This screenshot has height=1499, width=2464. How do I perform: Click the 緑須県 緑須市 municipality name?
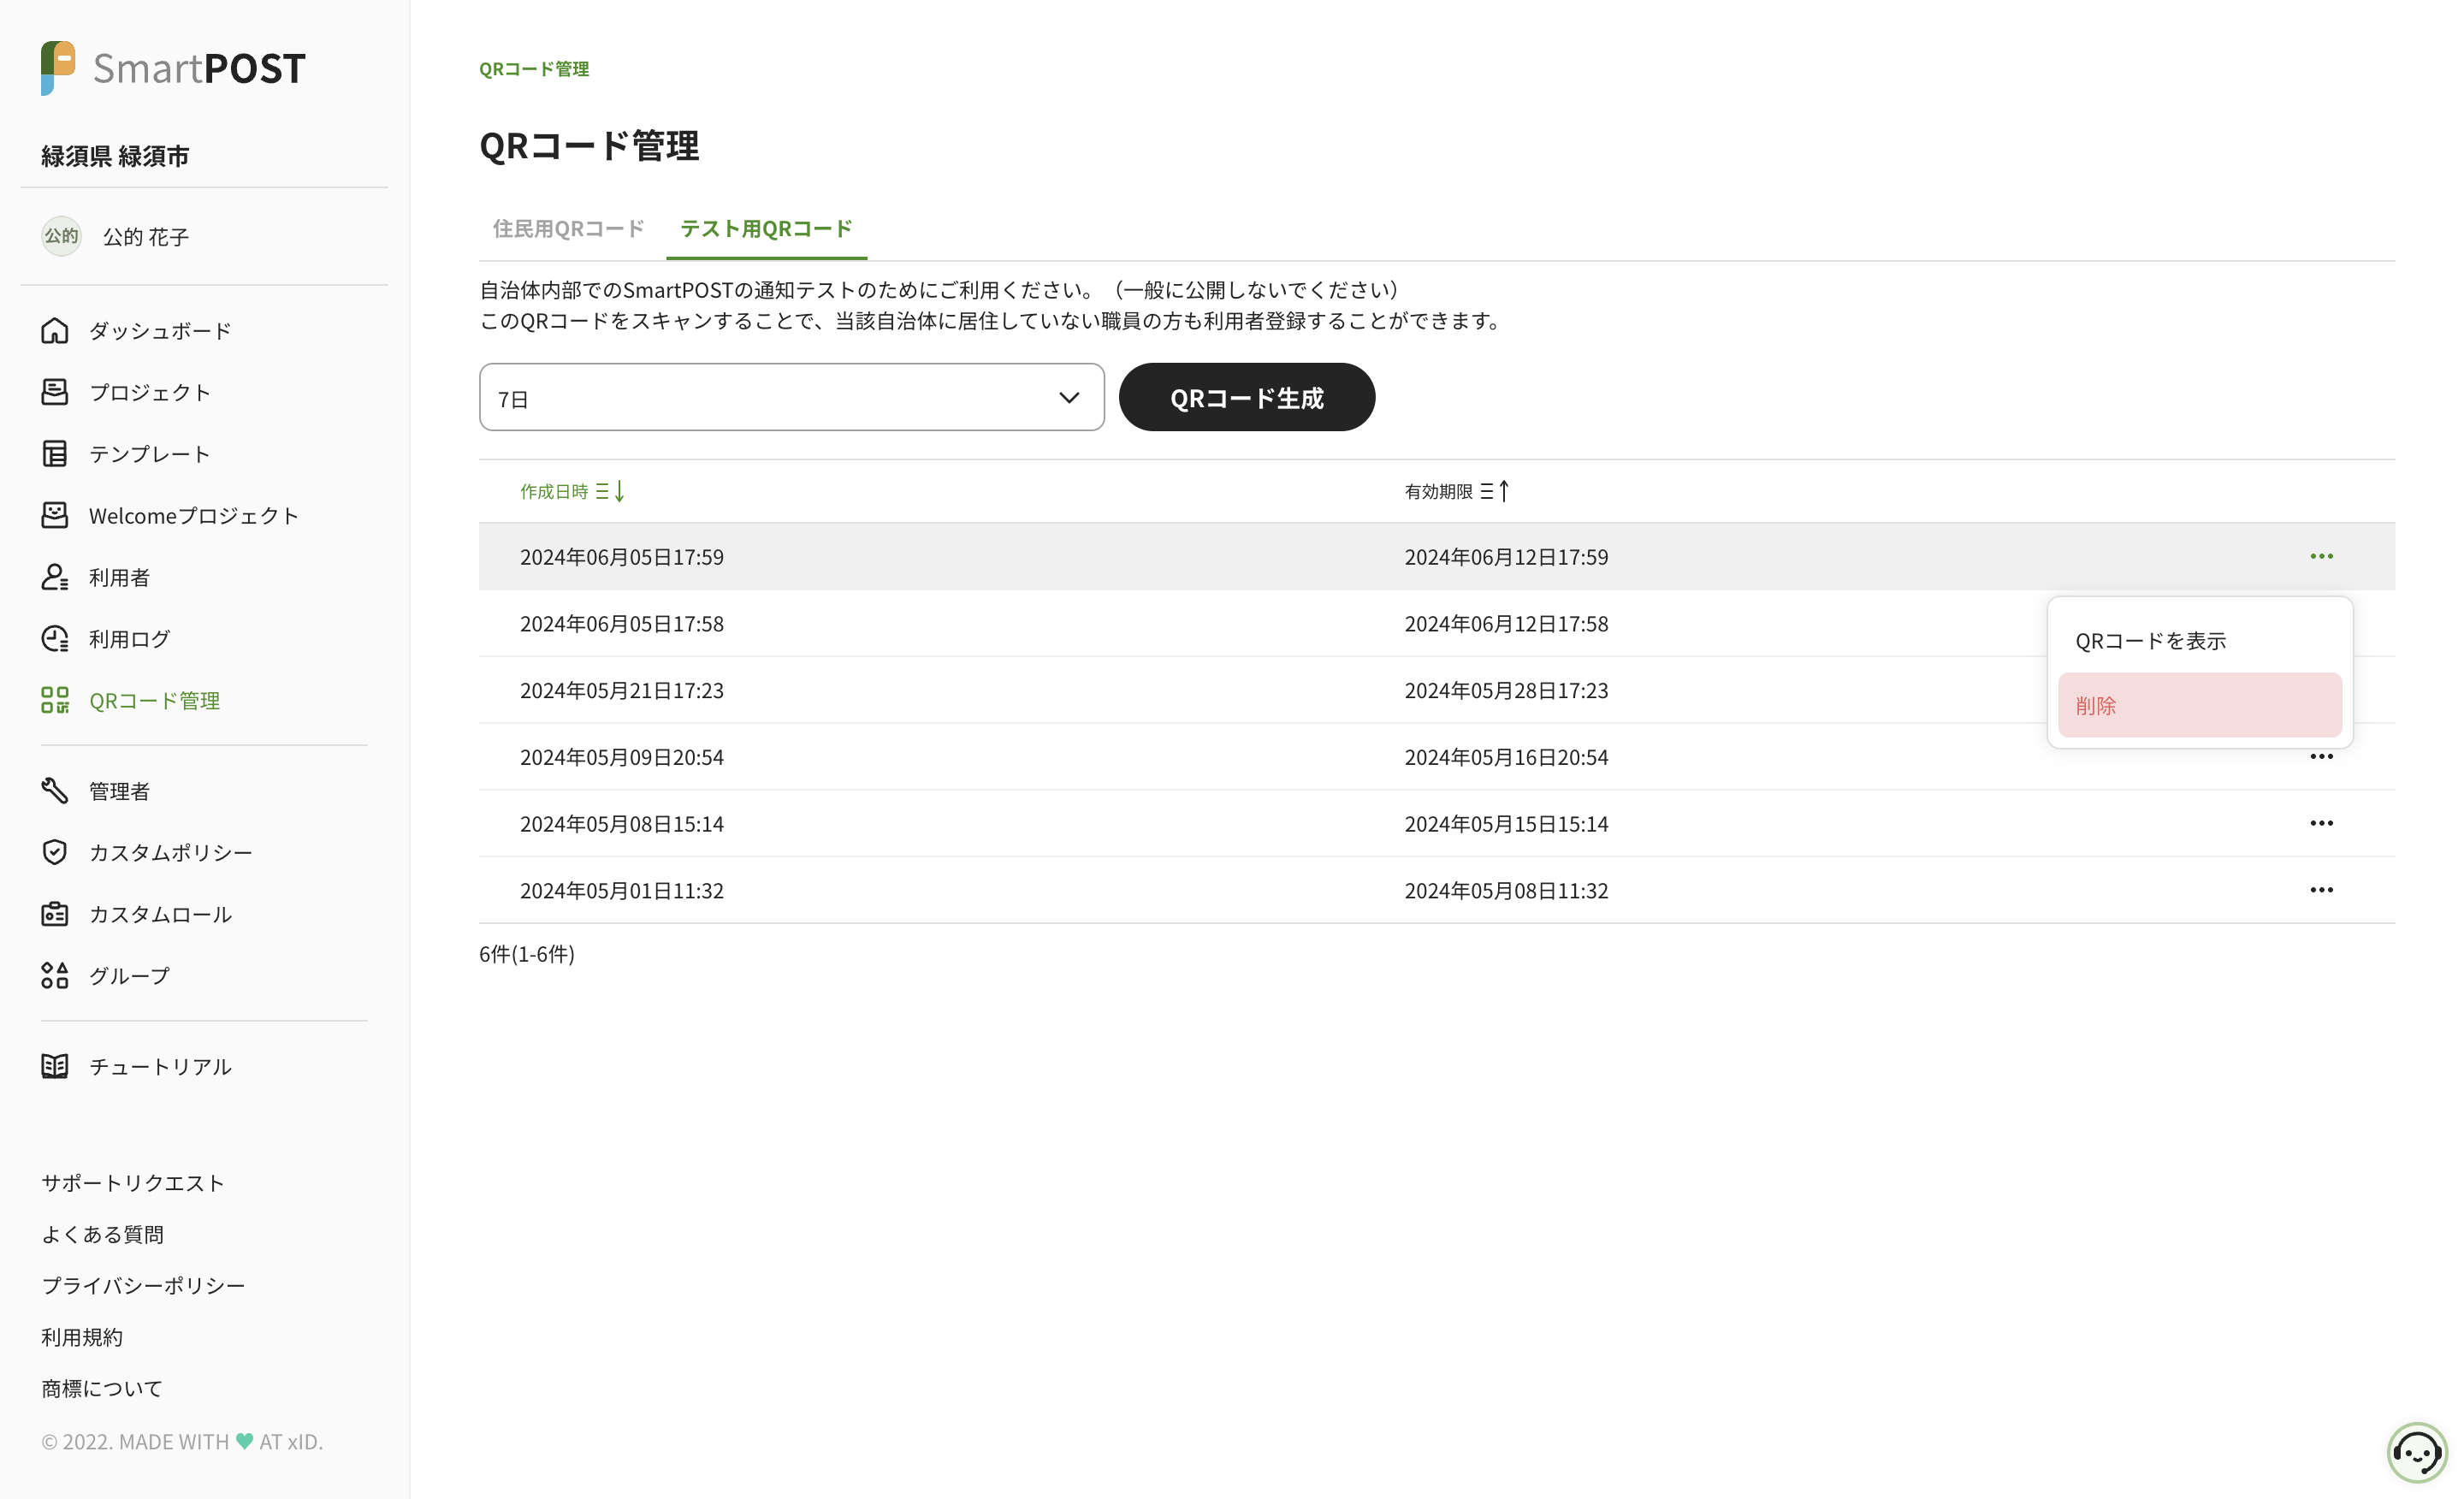coord(115,155)
